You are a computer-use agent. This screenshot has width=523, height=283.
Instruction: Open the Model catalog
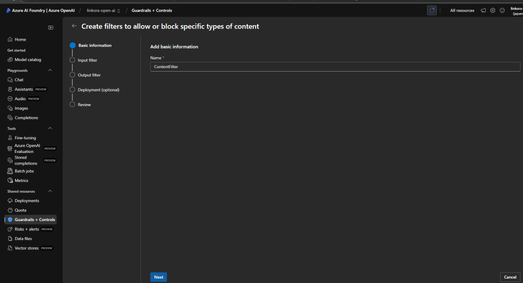[26, 59]
